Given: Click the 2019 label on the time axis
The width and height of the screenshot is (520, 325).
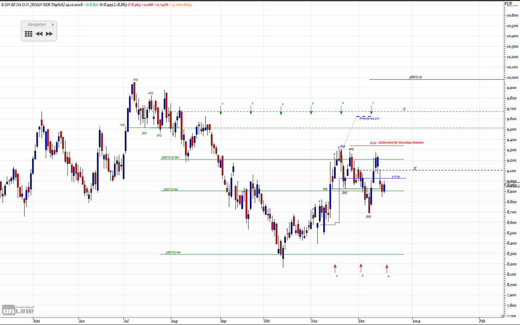Looking at the screenshot, I should pyautogui.click(x=417, y=321).
